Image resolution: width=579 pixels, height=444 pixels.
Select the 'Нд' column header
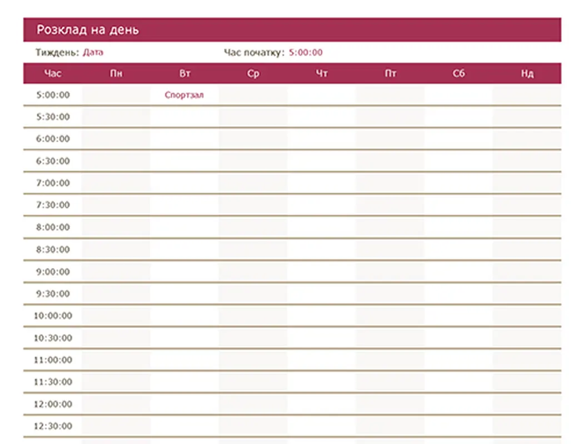pos(527,73)
